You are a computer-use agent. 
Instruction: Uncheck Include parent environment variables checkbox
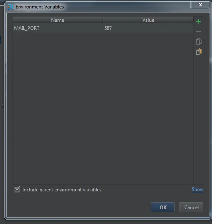tap(17, 189)
